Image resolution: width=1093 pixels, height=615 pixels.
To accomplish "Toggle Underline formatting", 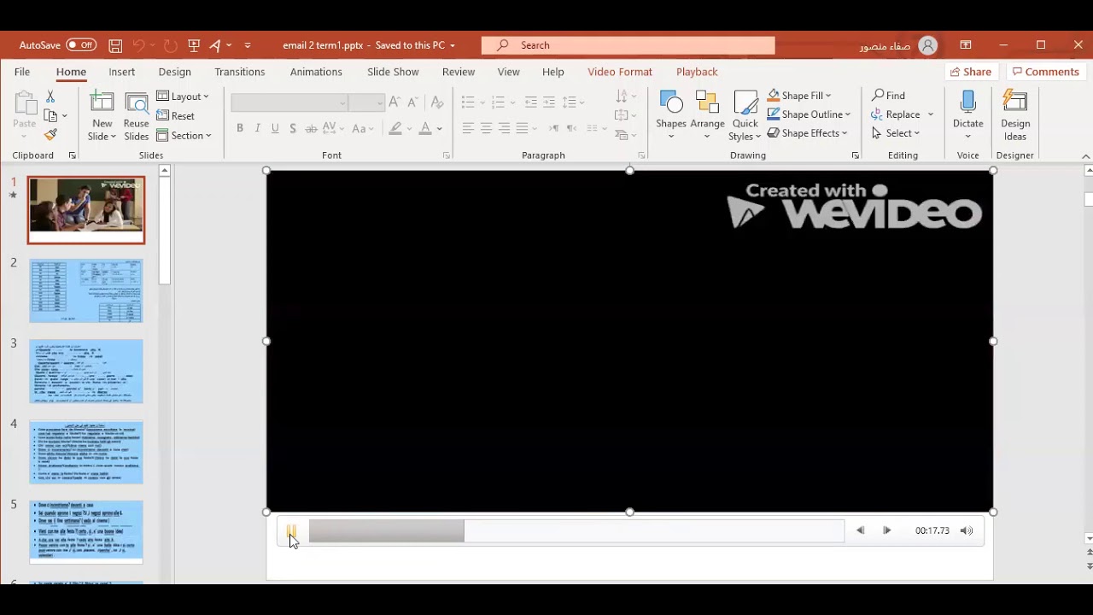I will (x=275, y=128).
